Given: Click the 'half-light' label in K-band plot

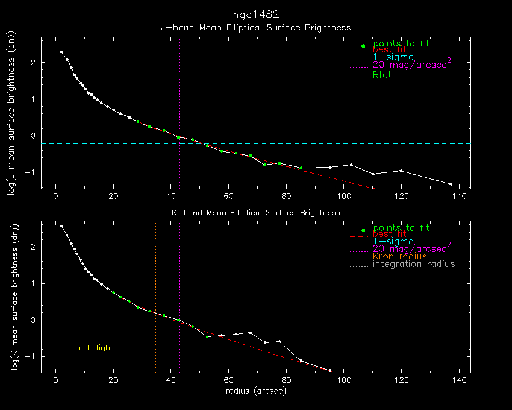Looking at the screenshot, I should click(x=94, y=348).
